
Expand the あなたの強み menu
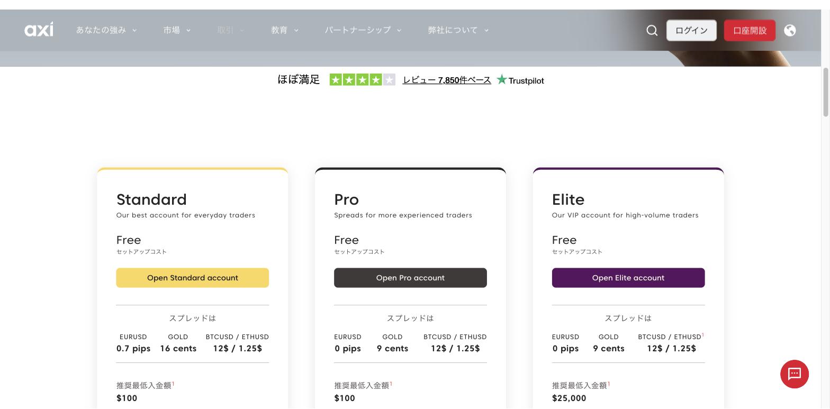point(106,30)
